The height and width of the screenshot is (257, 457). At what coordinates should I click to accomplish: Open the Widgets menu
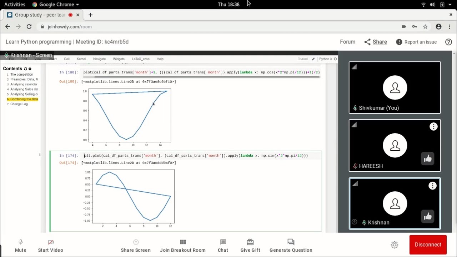(x=119, y=59)
